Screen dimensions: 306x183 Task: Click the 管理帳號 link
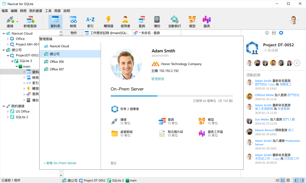[158, 79]
